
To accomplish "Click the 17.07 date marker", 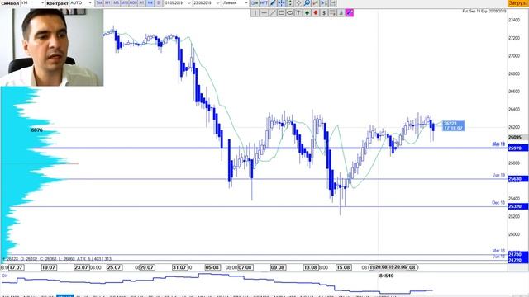I will [x=17, y=267].
